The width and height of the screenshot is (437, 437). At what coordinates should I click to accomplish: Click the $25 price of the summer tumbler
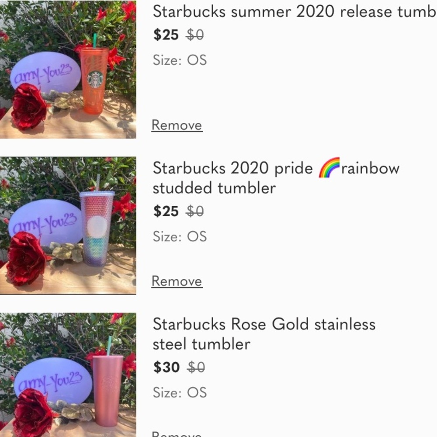pyautogui.click(x=166, y=35)
